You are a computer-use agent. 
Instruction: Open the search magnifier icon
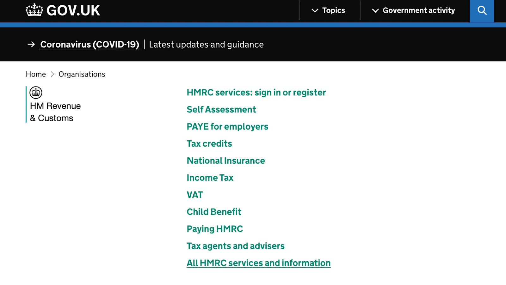click(x=482, y=11)
